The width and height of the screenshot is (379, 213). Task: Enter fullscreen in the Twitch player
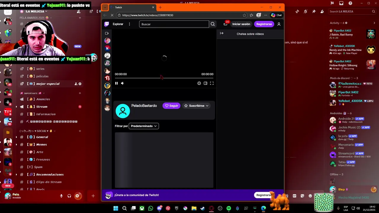(x=212, y=83)
